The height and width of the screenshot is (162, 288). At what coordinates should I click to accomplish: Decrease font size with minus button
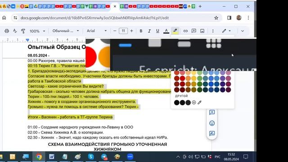coord(115,31)
